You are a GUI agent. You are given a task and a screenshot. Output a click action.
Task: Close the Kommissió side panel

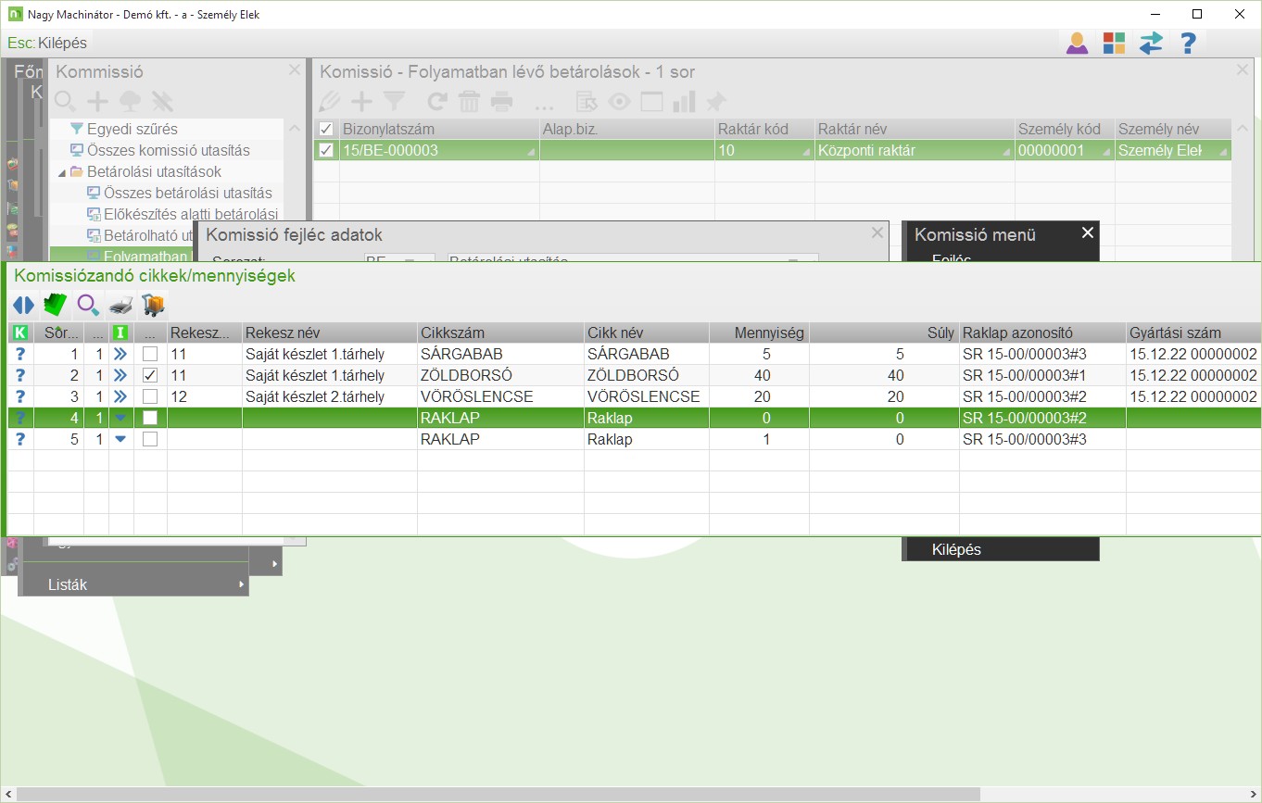295,69
